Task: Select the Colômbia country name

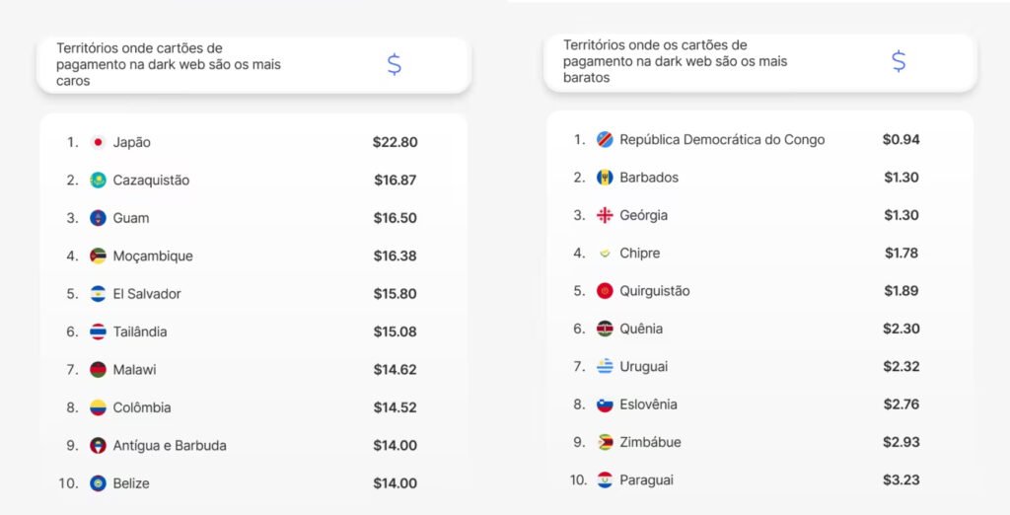Action: (141, 407)
